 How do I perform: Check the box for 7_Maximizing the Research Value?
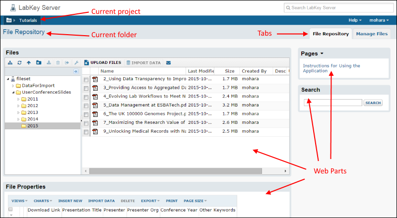[86, 123]
